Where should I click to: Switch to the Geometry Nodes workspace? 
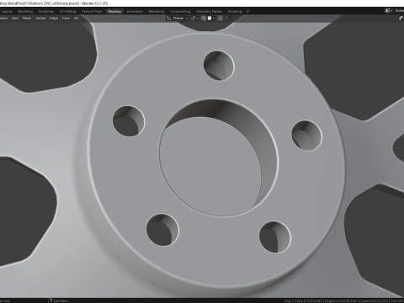click(x=209, y=12)
